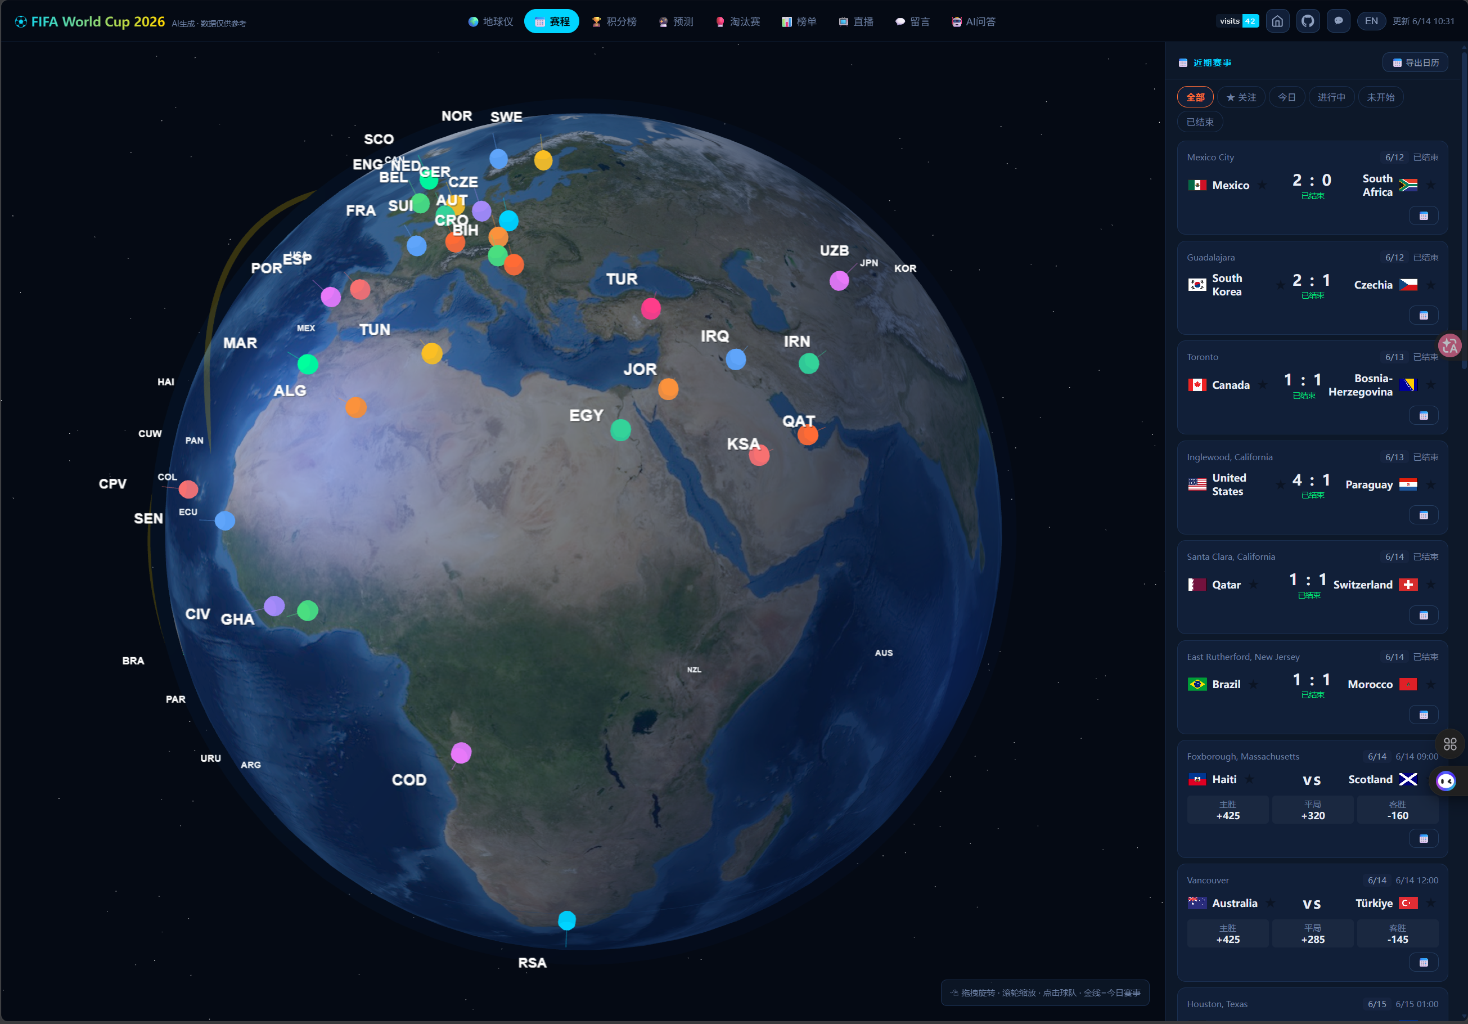Pick 平局 +320 odds for Haiti match
Image resolution: width=1468 pixels, height=1024 pixels.
(x=1313, y=810)
